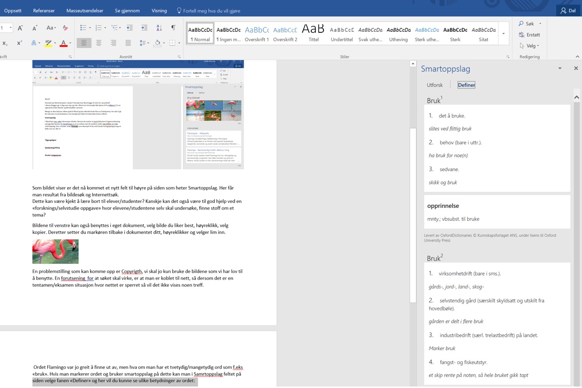Click the increase indent icon
582x388 pixels.
[145, 27]
